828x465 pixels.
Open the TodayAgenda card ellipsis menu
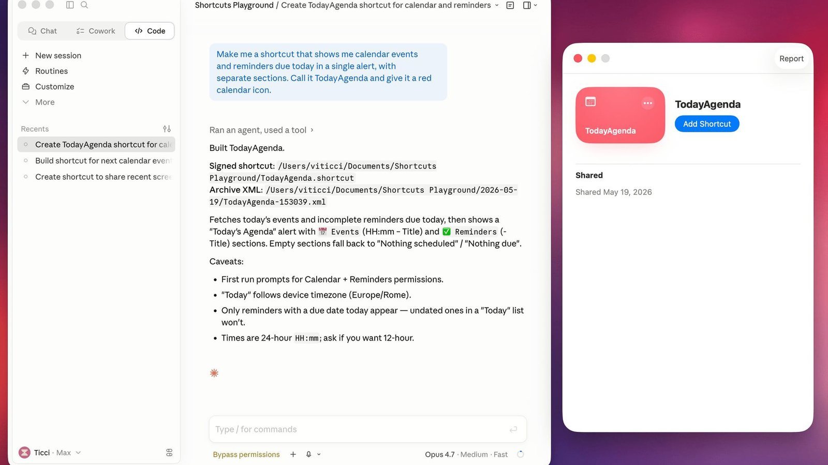tap(647, 103)
